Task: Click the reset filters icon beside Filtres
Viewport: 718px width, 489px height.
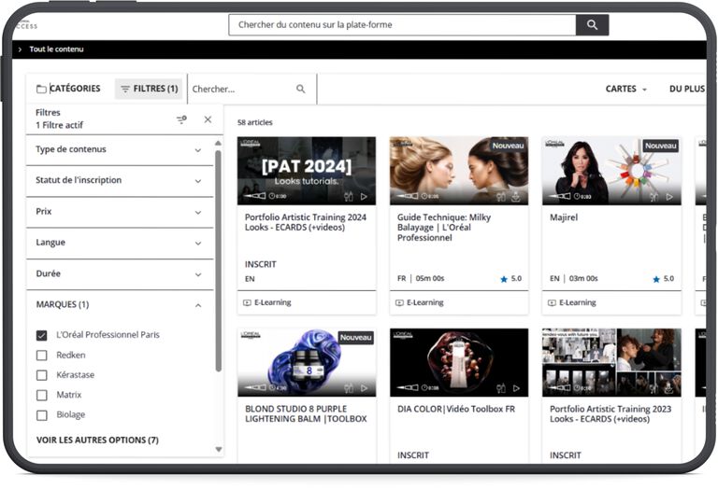Action: click(x=181, y=119)
